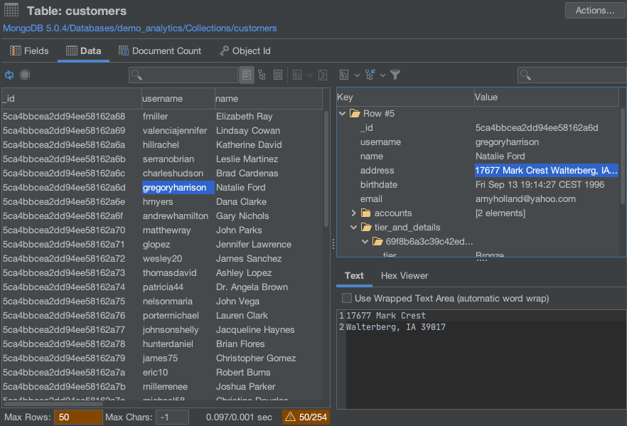Click the table icon beside the customers title
Screen dimensions: 627x426
12,11
